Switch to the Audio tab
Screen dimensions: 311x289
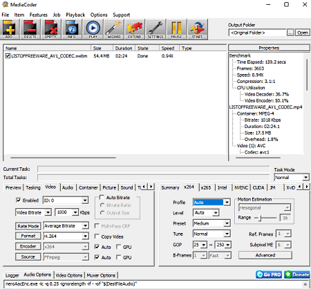click(x=68, y=187)
